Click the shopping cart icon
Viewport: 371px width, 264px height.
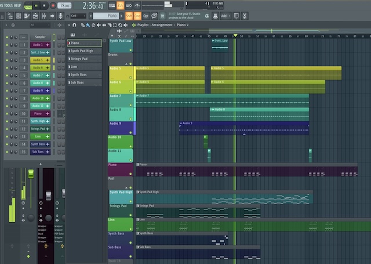tap(162, 16)
